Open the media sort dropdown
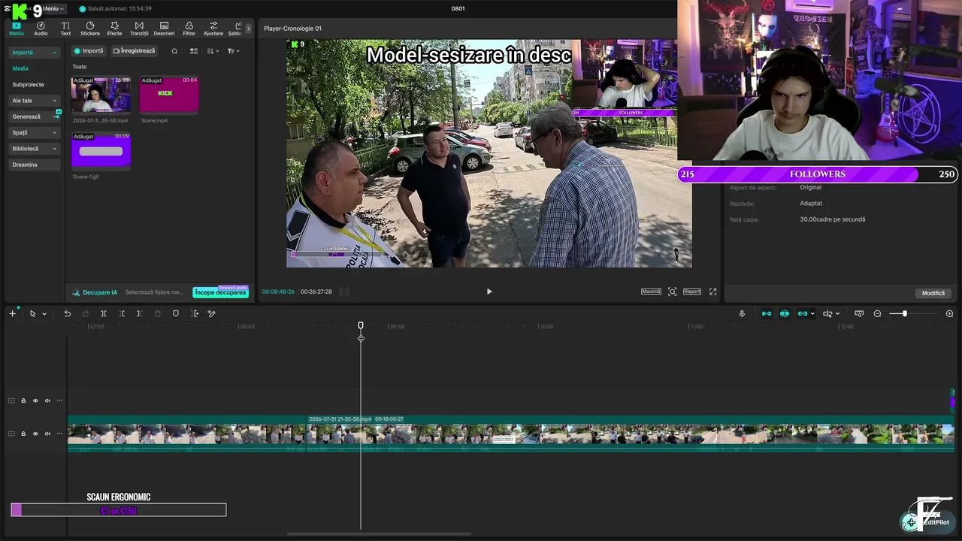The width and height of the screenshot is (962, 541). click(213, 51)
